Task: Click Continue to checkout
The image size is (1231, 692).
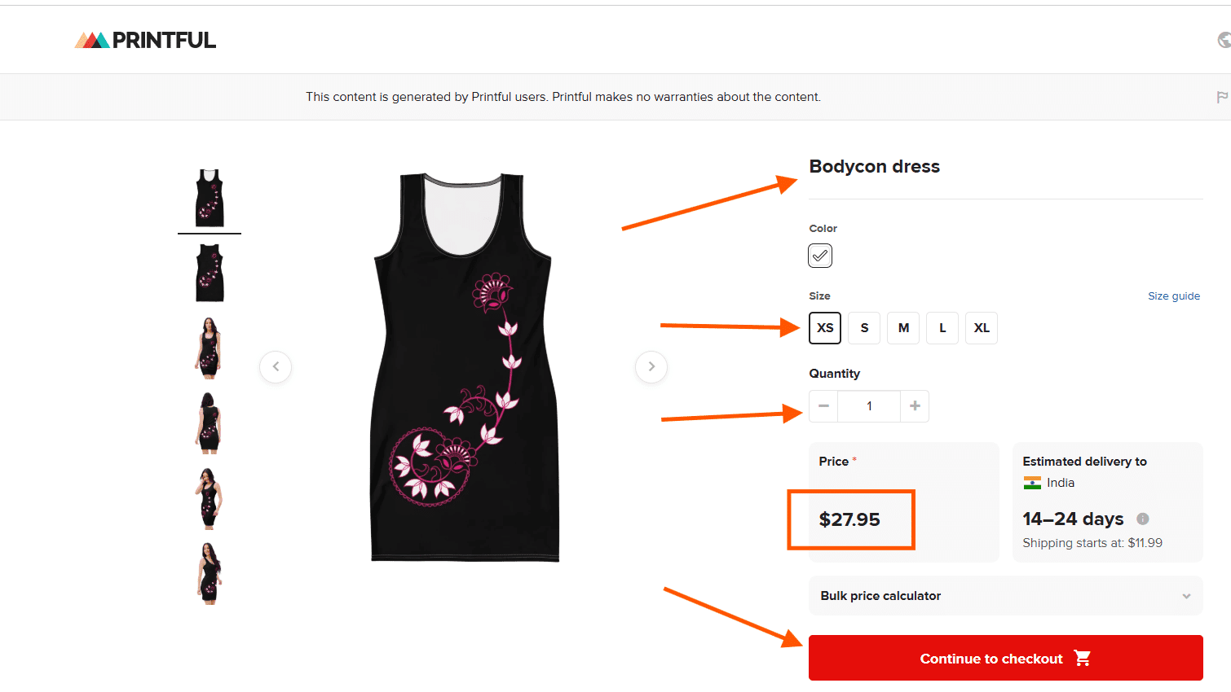Action: 991,658
